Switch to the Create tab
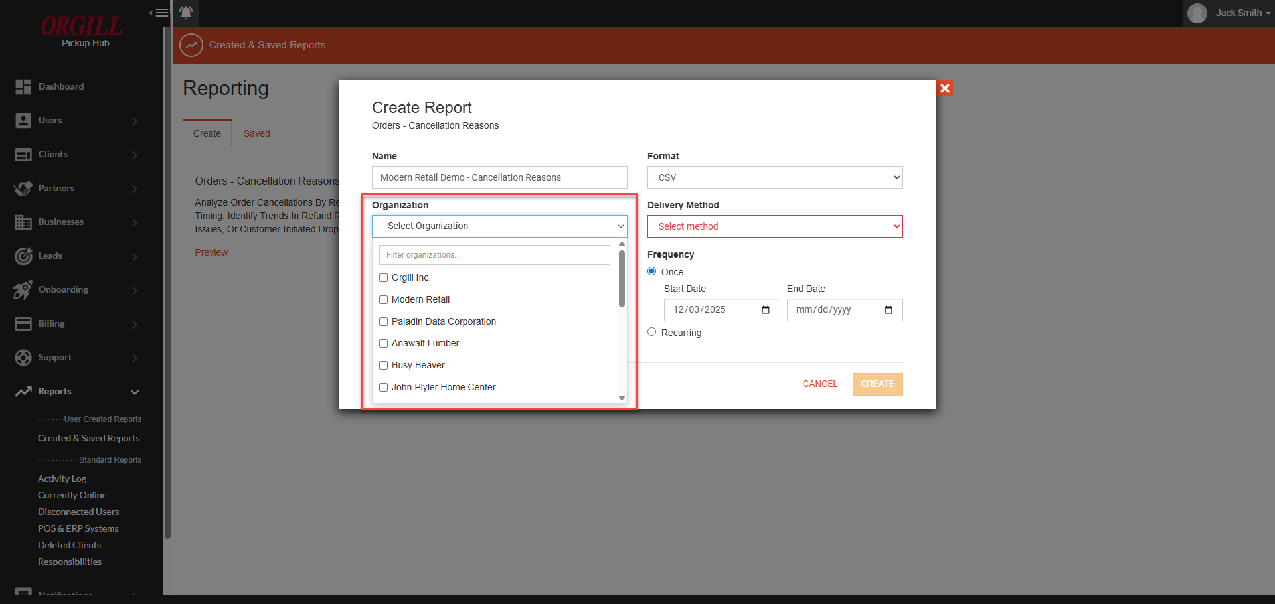The width and height of the screenshot is (1275, 604). (x=207, y=133)
